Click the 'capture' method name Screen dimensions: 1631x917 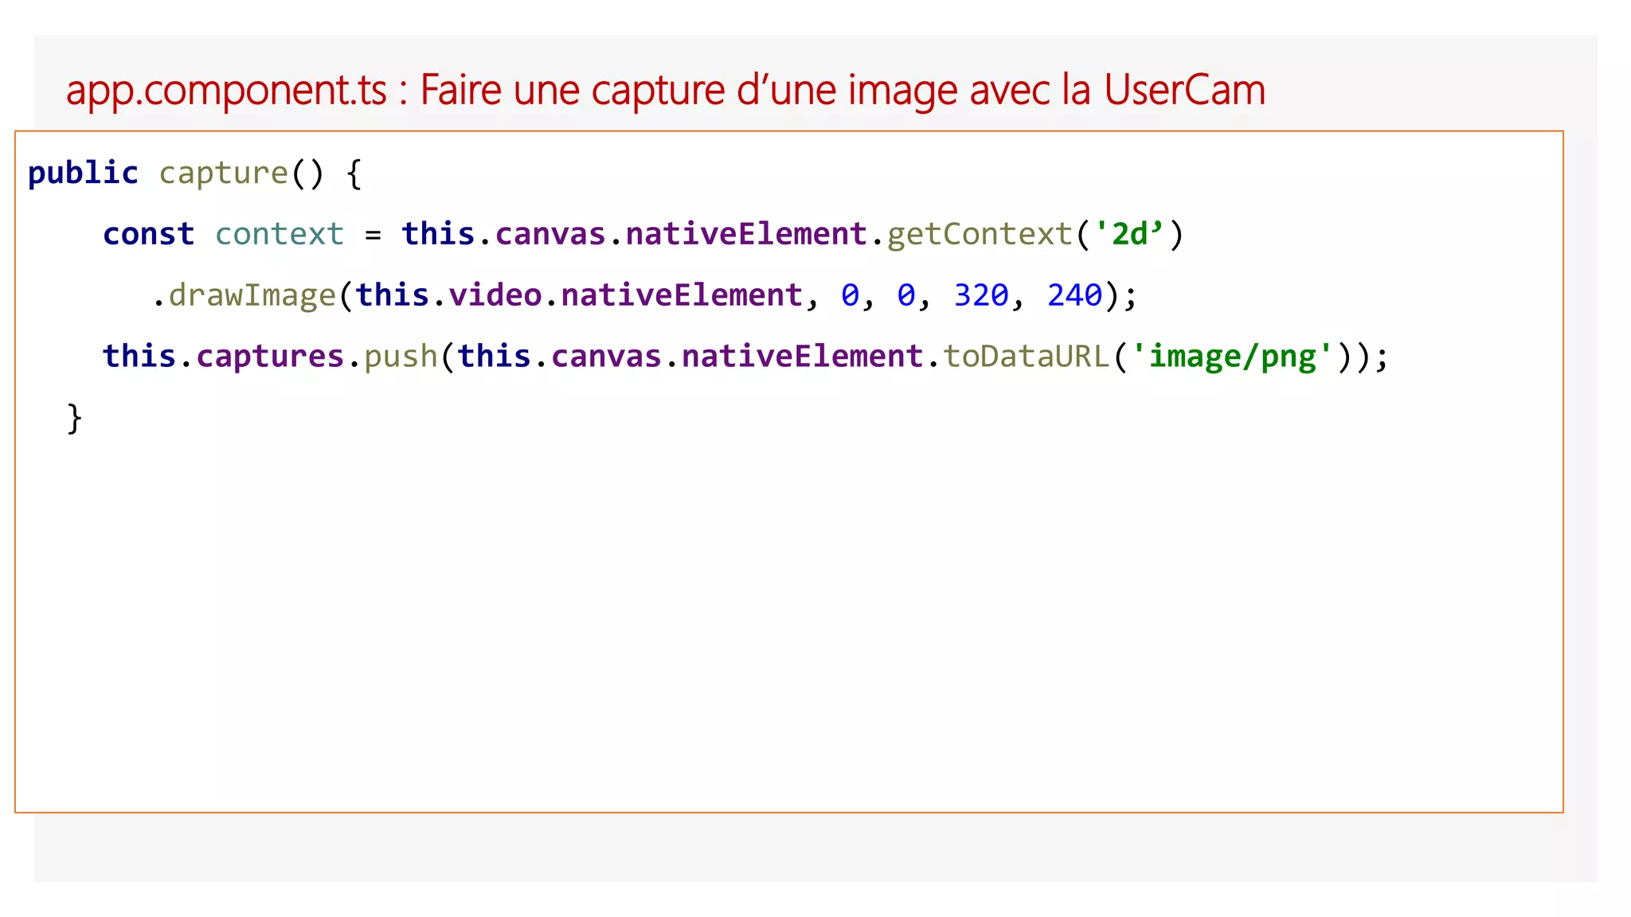(x=224, y=174)
